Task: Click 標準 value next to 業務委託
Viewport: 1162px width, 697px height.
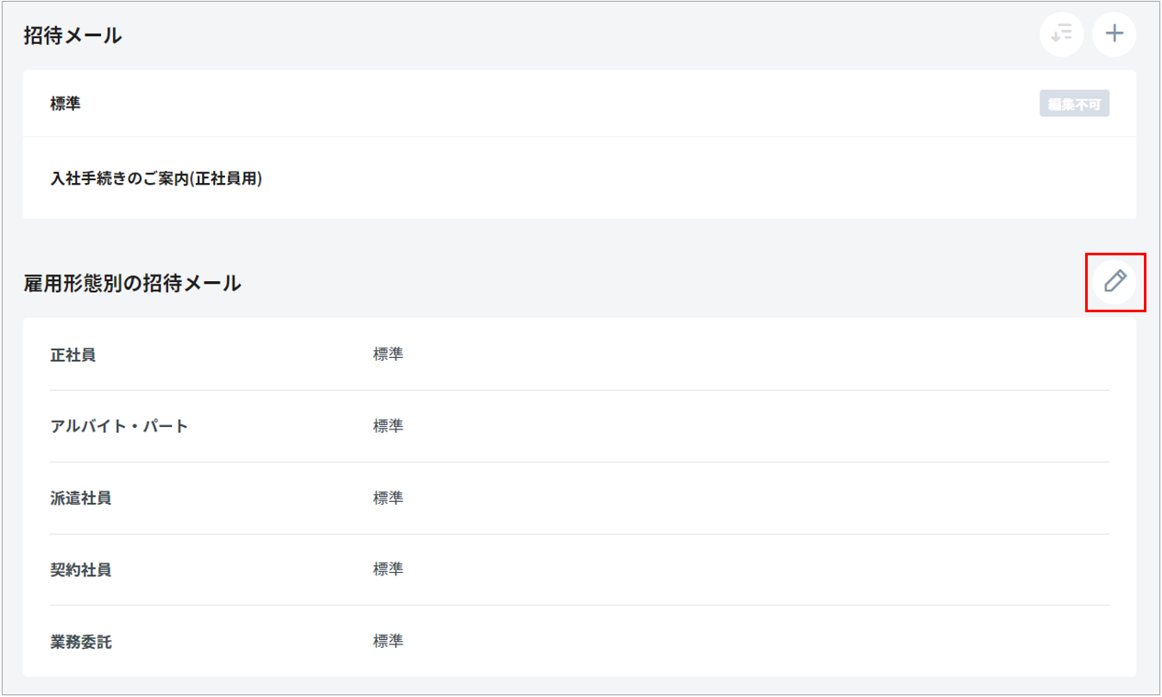Action: [388, 642]
